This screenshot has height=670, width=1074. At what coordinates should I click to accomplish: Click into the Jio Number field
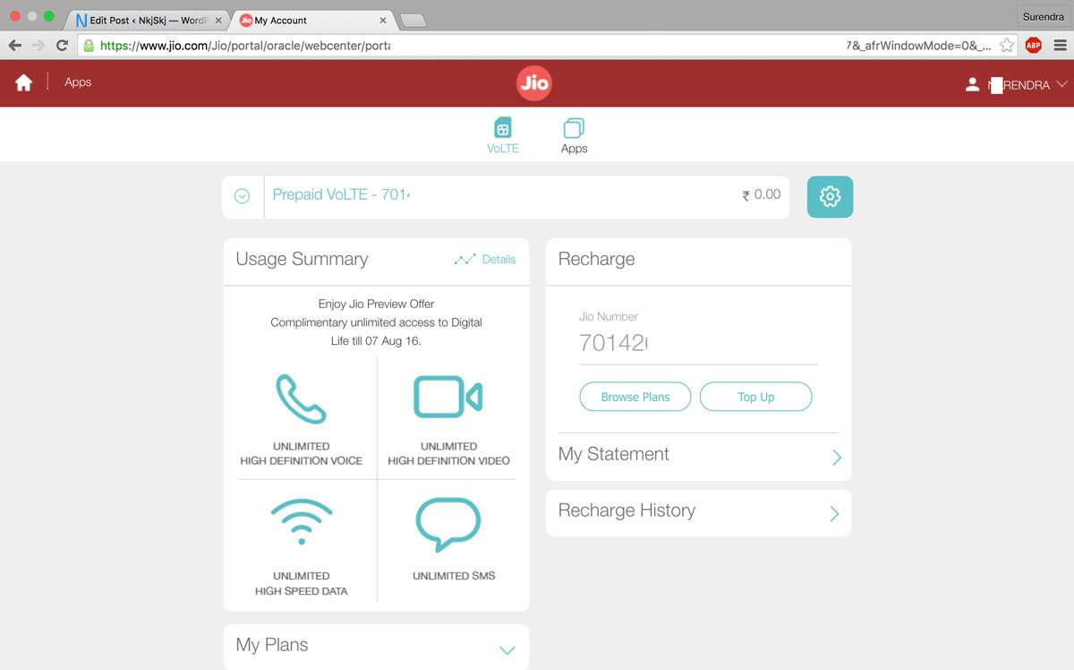pyautogui.click(x=698, y=343)
